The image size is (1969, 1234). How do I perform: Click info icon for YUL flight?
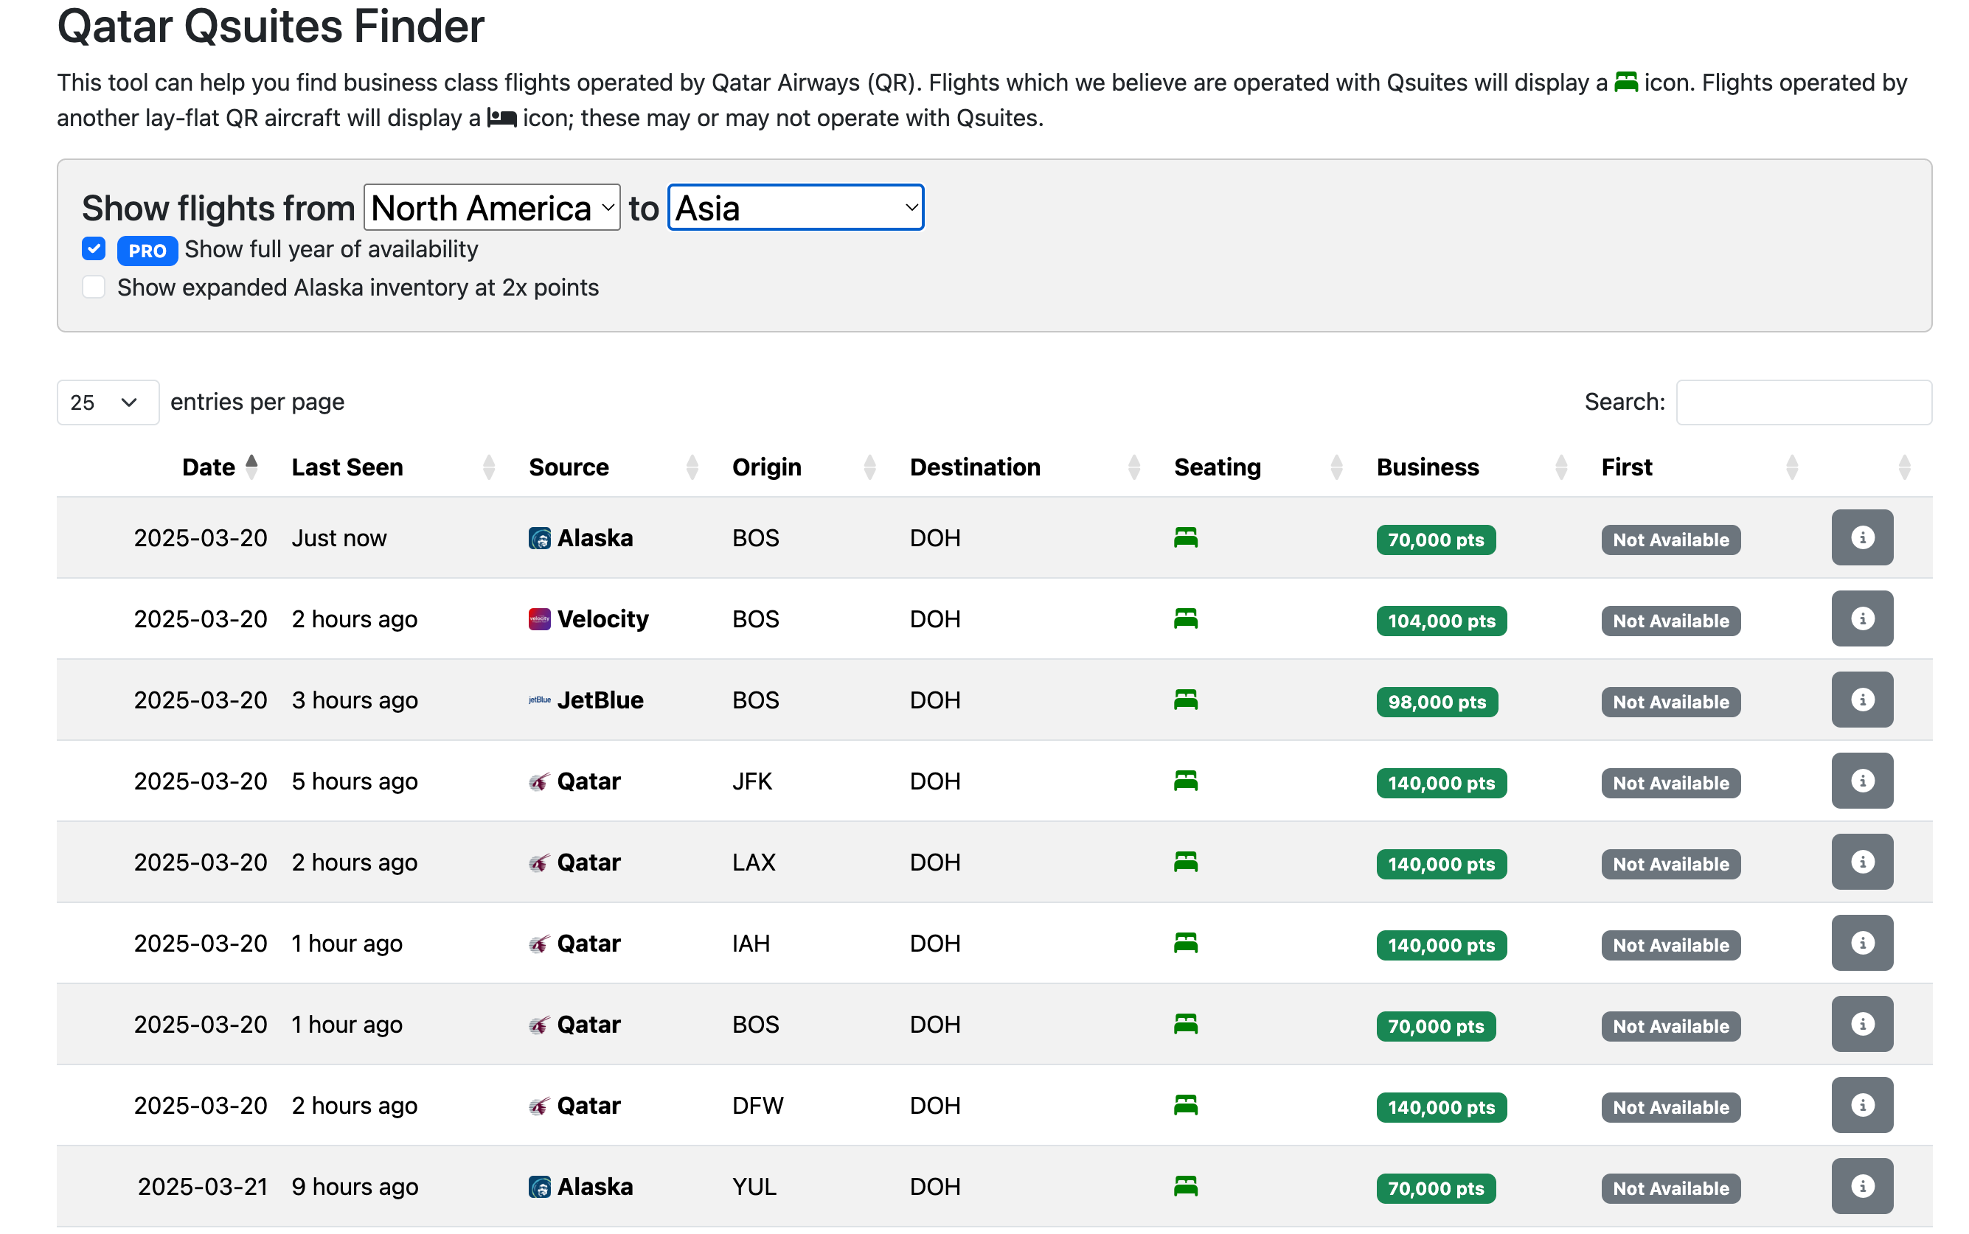pyautogui.click(x=1861, y=1186)
